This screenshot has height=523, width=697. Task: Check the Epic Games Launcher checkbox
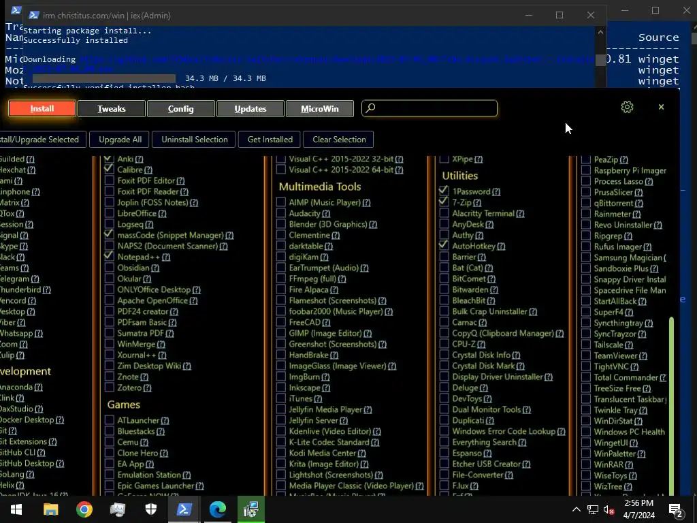[x=109, y=486]
